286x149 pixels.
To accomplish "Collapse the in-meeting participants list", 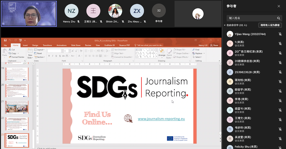I will point(225,25).
